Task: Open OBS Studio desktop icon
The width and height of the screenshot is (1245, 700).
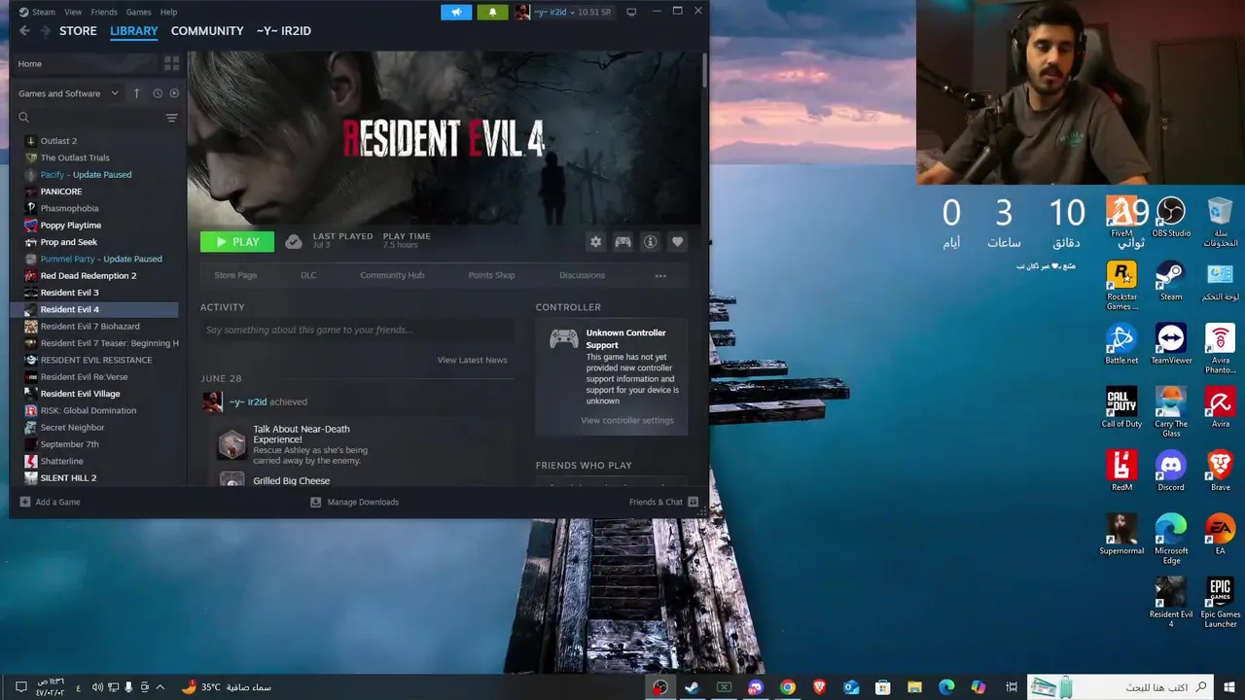Action: (x=1171, y=217)
